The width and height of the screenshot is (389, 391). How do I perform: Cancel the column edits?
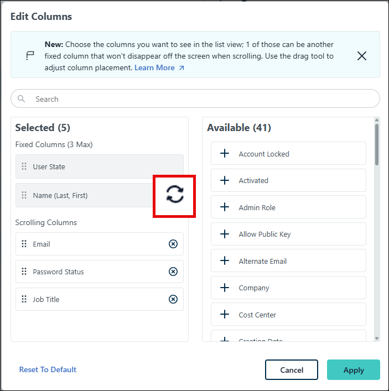click(x=292, y=370)
